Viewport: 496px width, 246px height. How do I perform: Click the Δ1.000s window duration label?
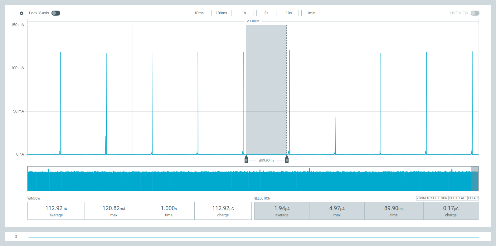[x=253, y=21]
